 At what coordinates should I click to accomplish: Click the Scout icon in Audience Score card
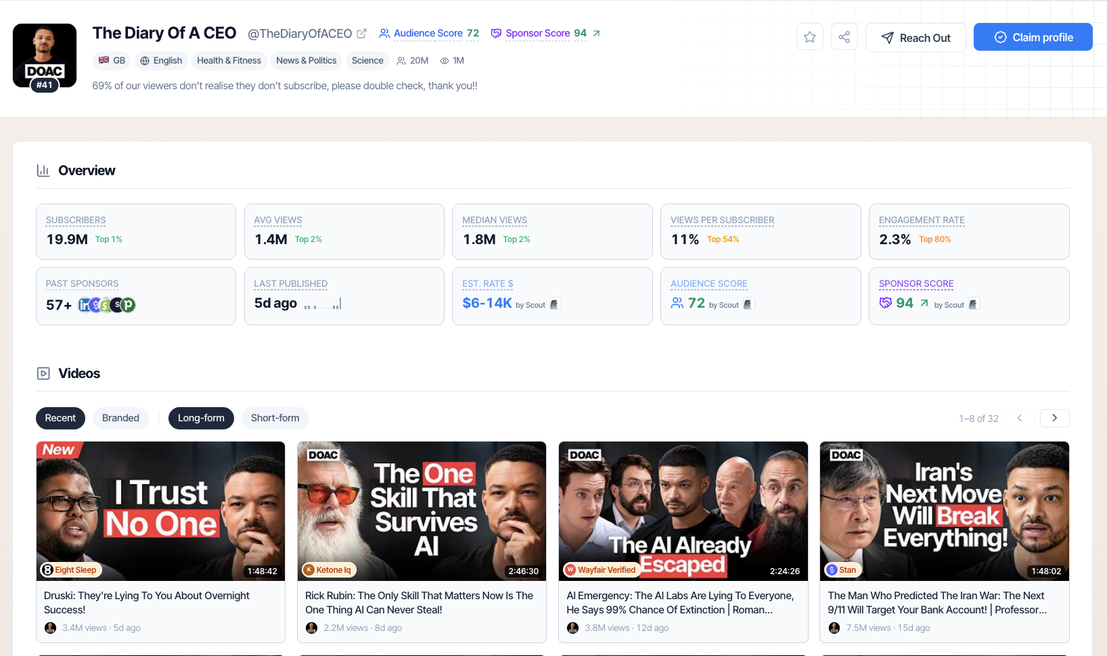[x=748, y=304]
